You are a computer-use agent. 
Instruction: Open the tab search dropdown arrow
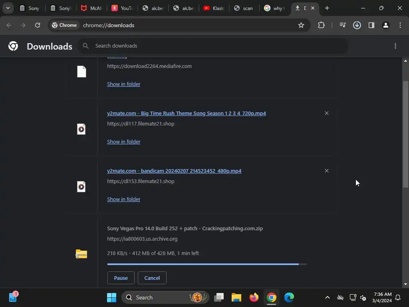point(8,8)
